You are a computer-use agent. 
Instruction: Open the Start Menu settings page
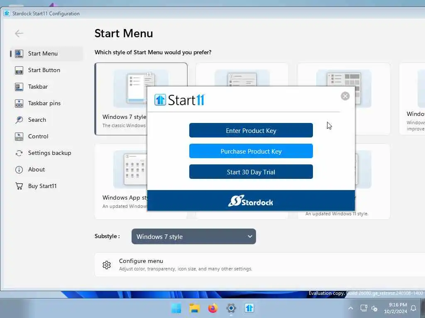coord(46,53)
